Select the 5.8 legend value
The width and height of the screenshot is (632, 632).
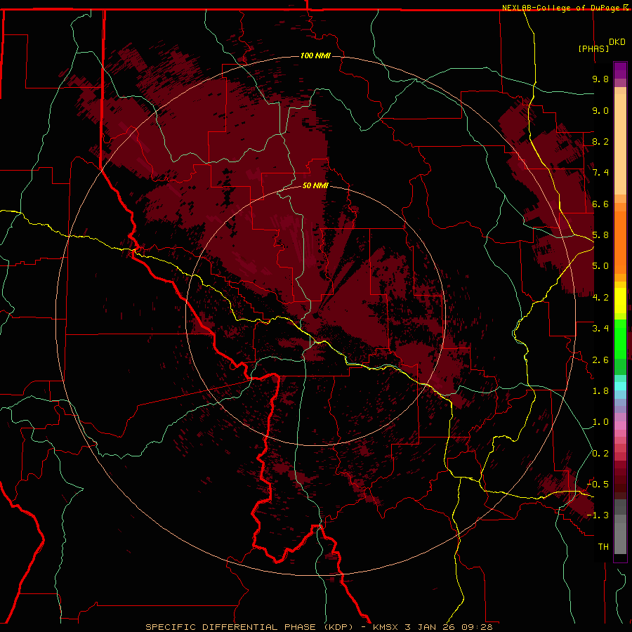600,235
